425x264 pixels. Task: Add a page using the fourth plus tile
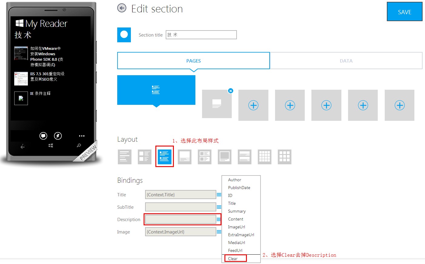(363, 105)
